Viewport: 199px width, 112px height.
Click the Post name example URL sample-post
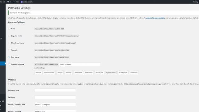coord(52,57)
